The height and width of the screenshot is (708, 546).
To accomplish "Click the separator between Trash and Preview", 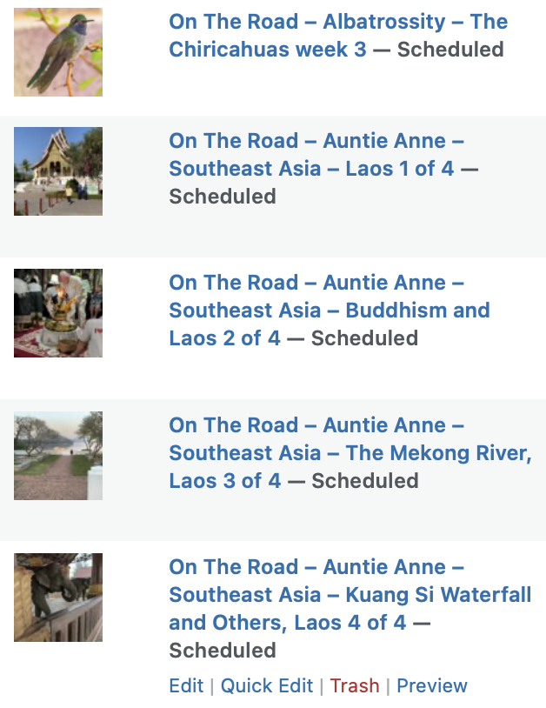I will click(388, 686).
